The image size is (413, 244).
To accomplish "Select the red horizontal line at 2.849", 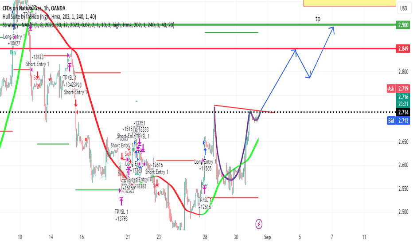I will point(198,48).
